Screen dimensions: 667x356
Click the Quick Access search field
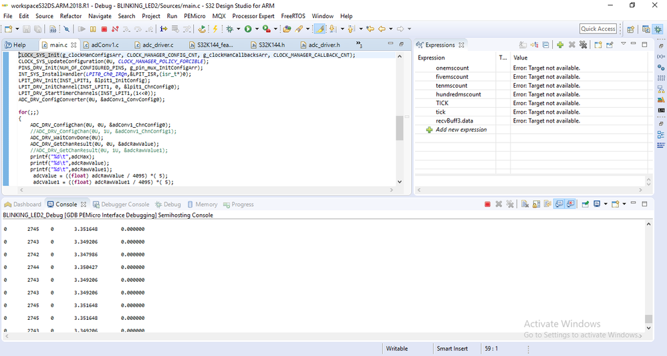coord(598,29)
